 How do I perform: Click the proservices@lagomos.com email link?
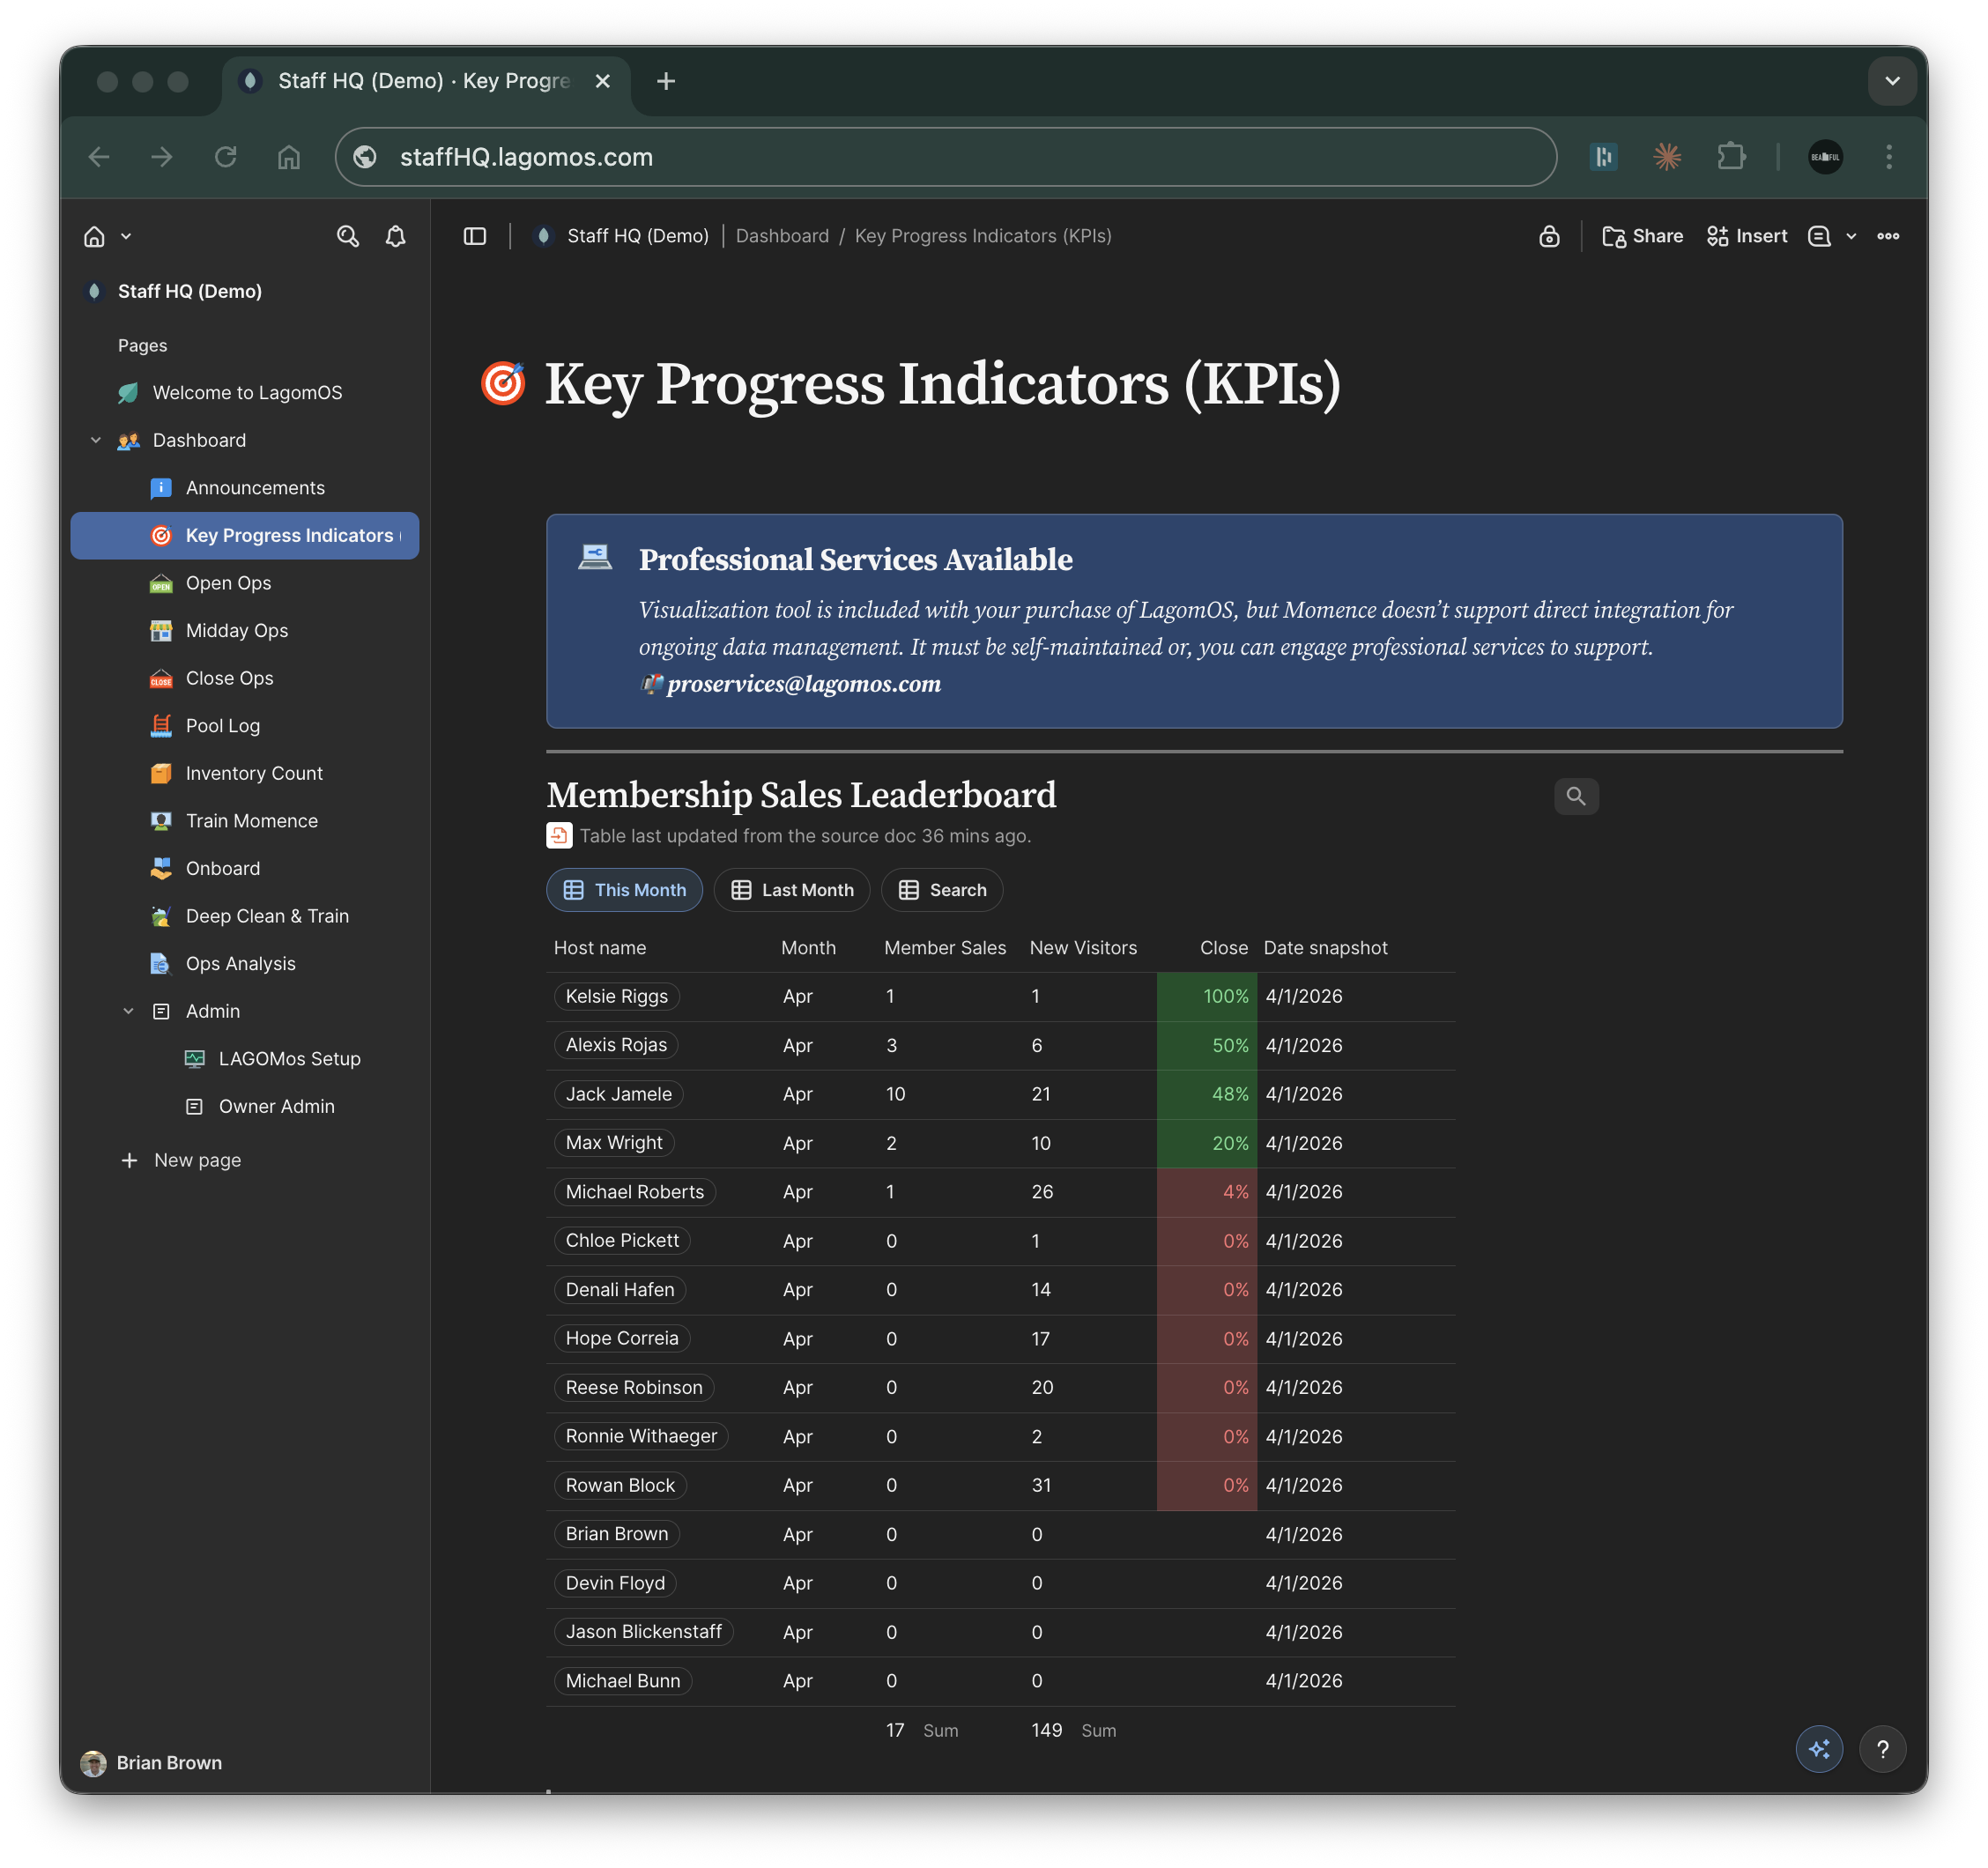click(804, 684)
